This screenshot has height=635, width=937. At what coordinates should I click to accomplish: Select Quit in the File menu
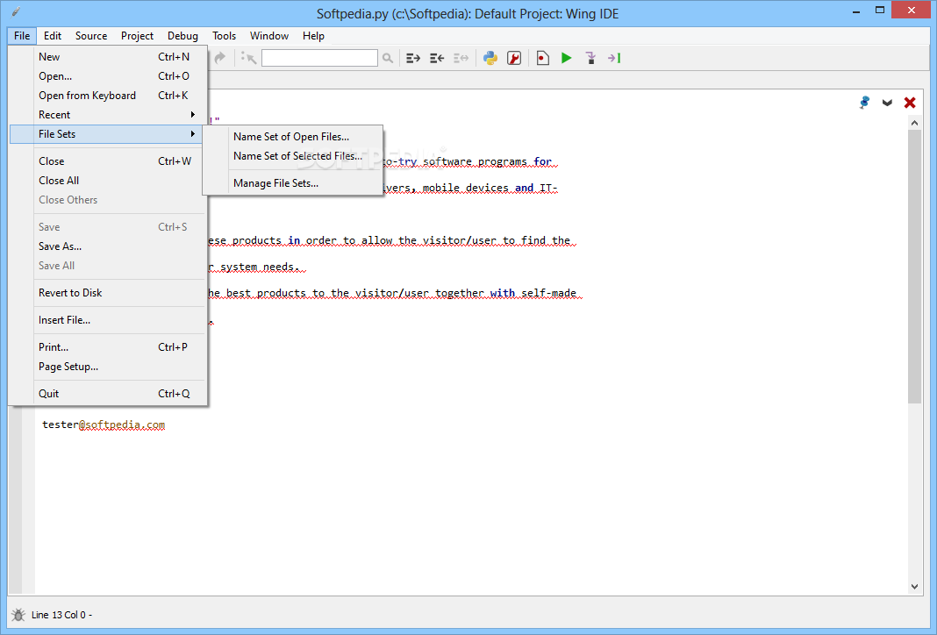[108, 394]
